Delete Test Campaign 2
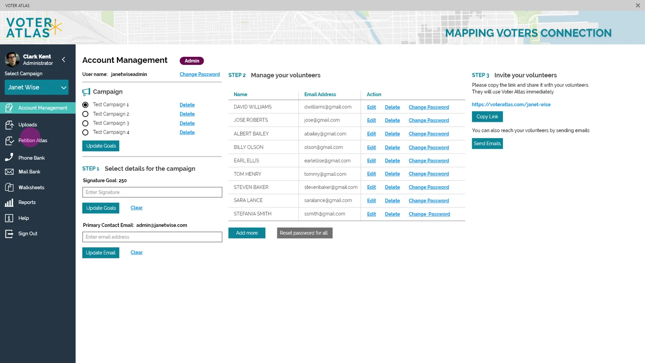Screen dimensions: 645x363 187,114
